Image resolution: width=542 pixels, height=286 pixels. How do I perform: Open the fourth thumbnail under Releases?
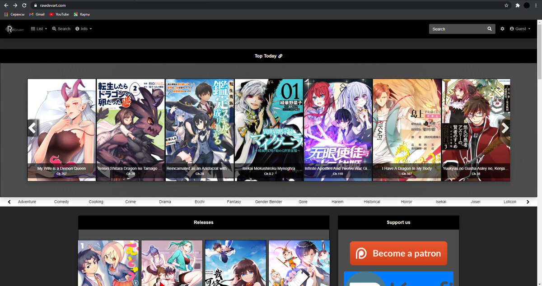click(x=299, y=263)
